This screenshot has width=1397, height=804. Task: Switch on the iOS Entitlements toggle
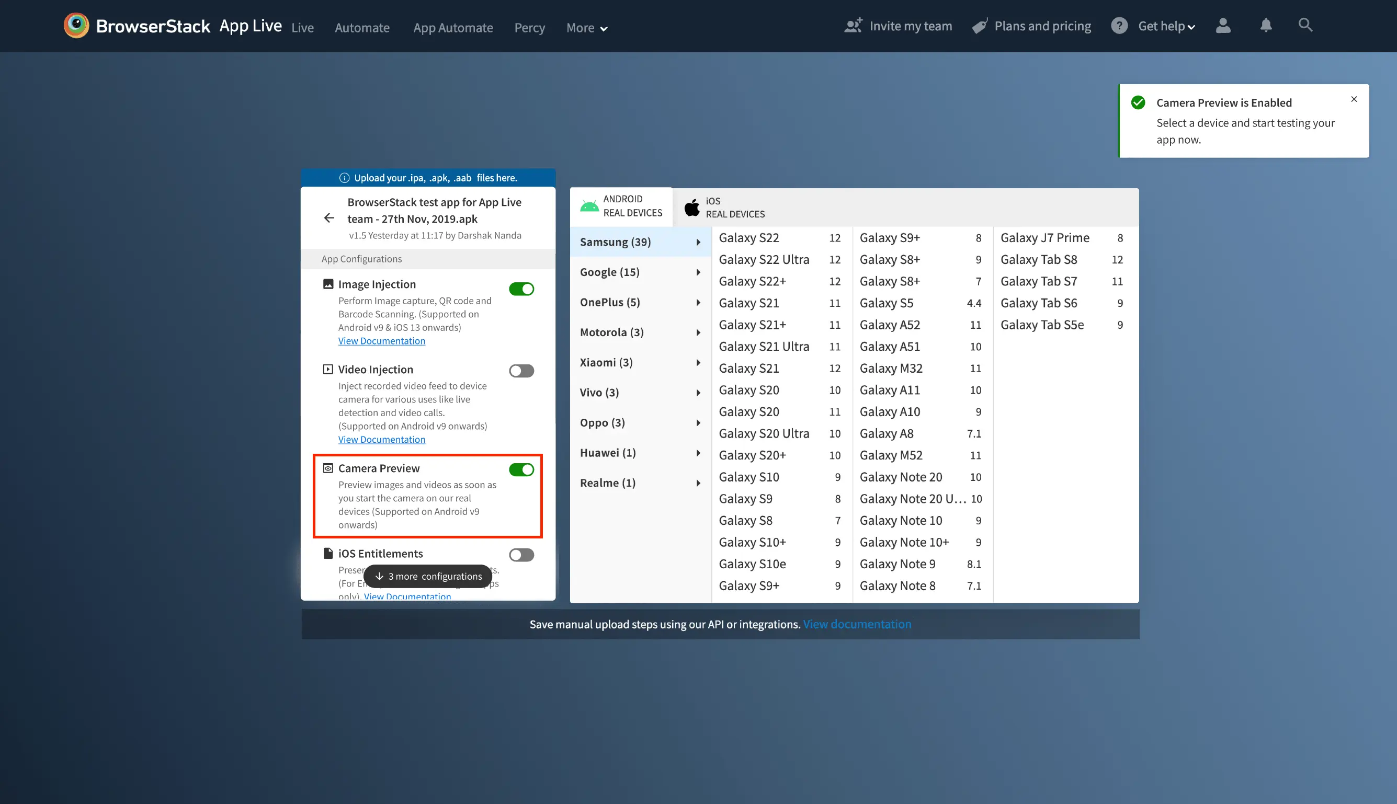[521, 555]
